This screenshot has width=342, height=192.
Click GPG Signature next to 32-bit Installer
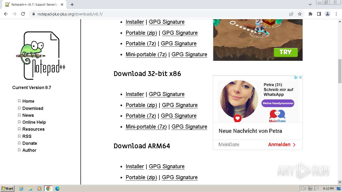[166, 94]
